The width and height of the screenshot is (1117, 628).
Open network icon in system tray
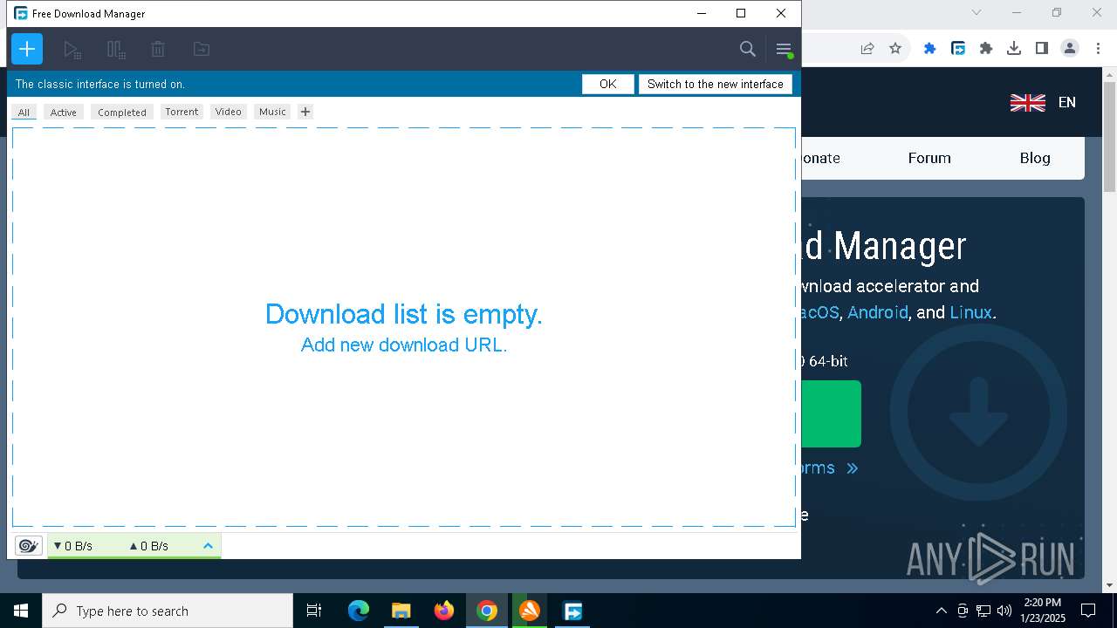click(983, 611)
